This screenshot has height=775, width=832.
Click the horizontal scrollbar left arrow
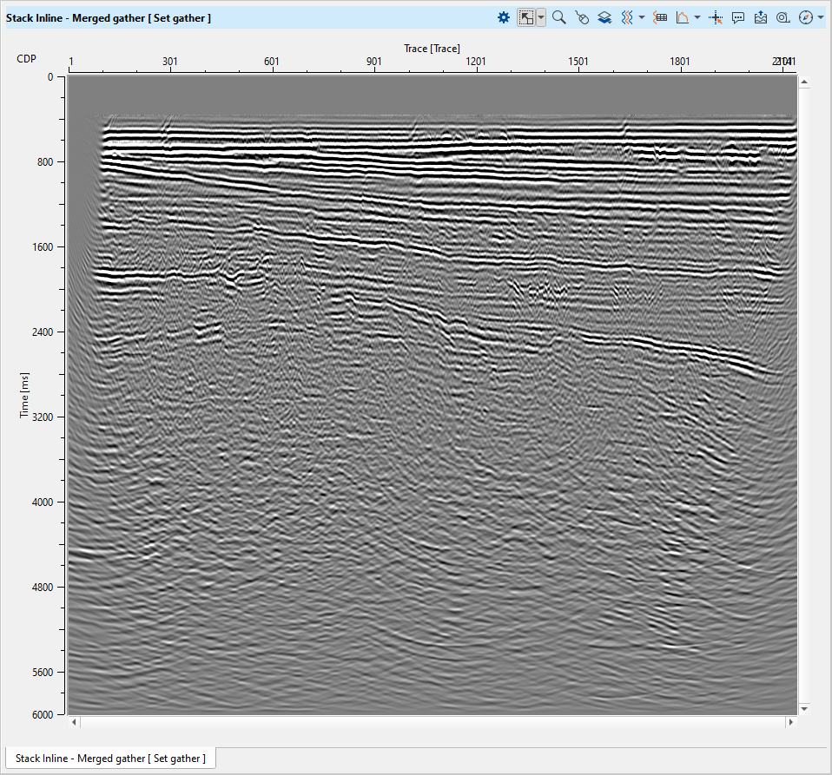tap(74, 722)
